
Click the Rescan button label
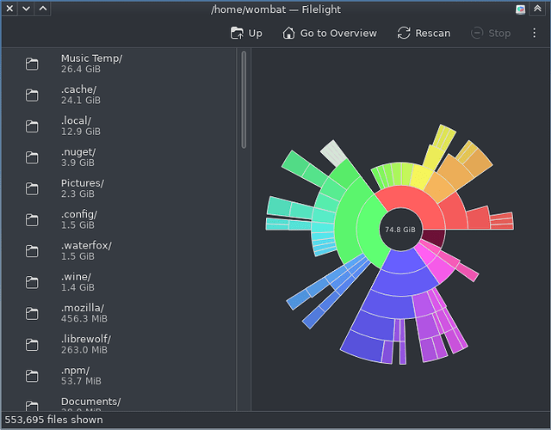[432, 34]
